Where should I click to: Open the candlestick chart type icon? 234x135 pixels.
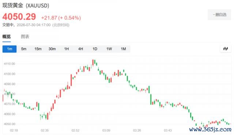pos(226,49)
